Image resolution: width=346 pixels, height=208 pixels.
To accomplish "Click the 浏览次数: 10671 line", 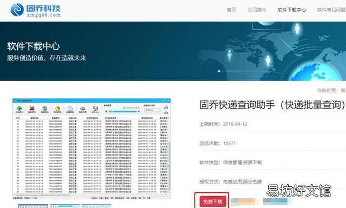I will pos(217,143).
